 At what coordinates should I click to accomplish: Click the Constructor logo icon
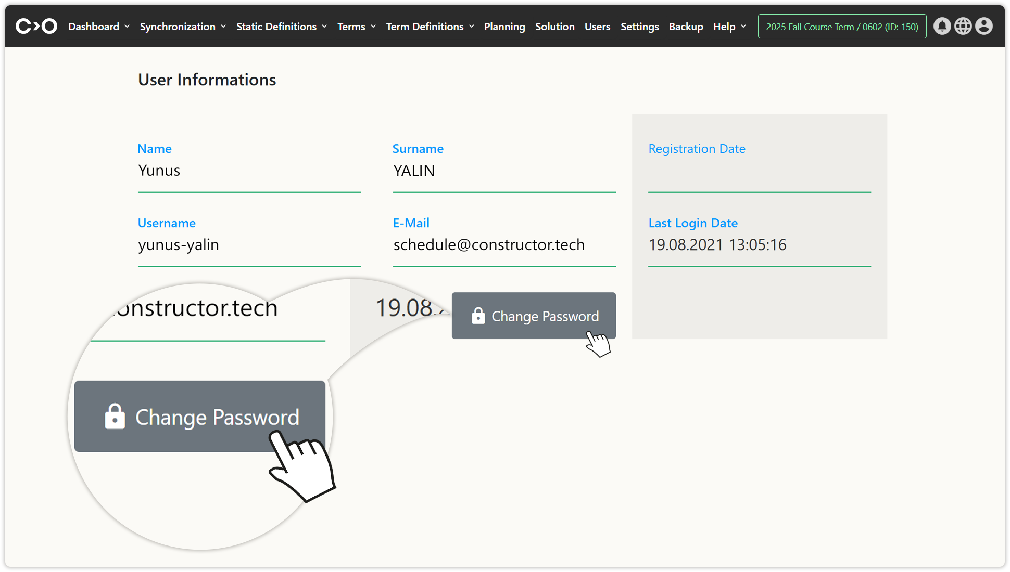click(x=36, y=26)
